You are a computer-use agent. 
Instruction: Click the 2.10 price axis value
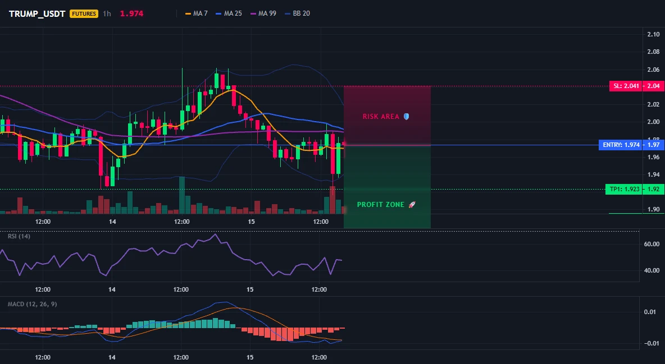654,34
